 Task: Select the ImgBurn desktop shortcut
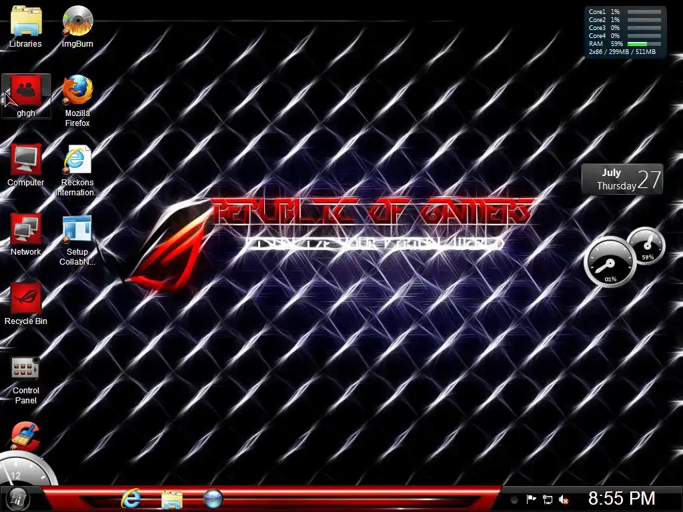(x=77, y=26)
